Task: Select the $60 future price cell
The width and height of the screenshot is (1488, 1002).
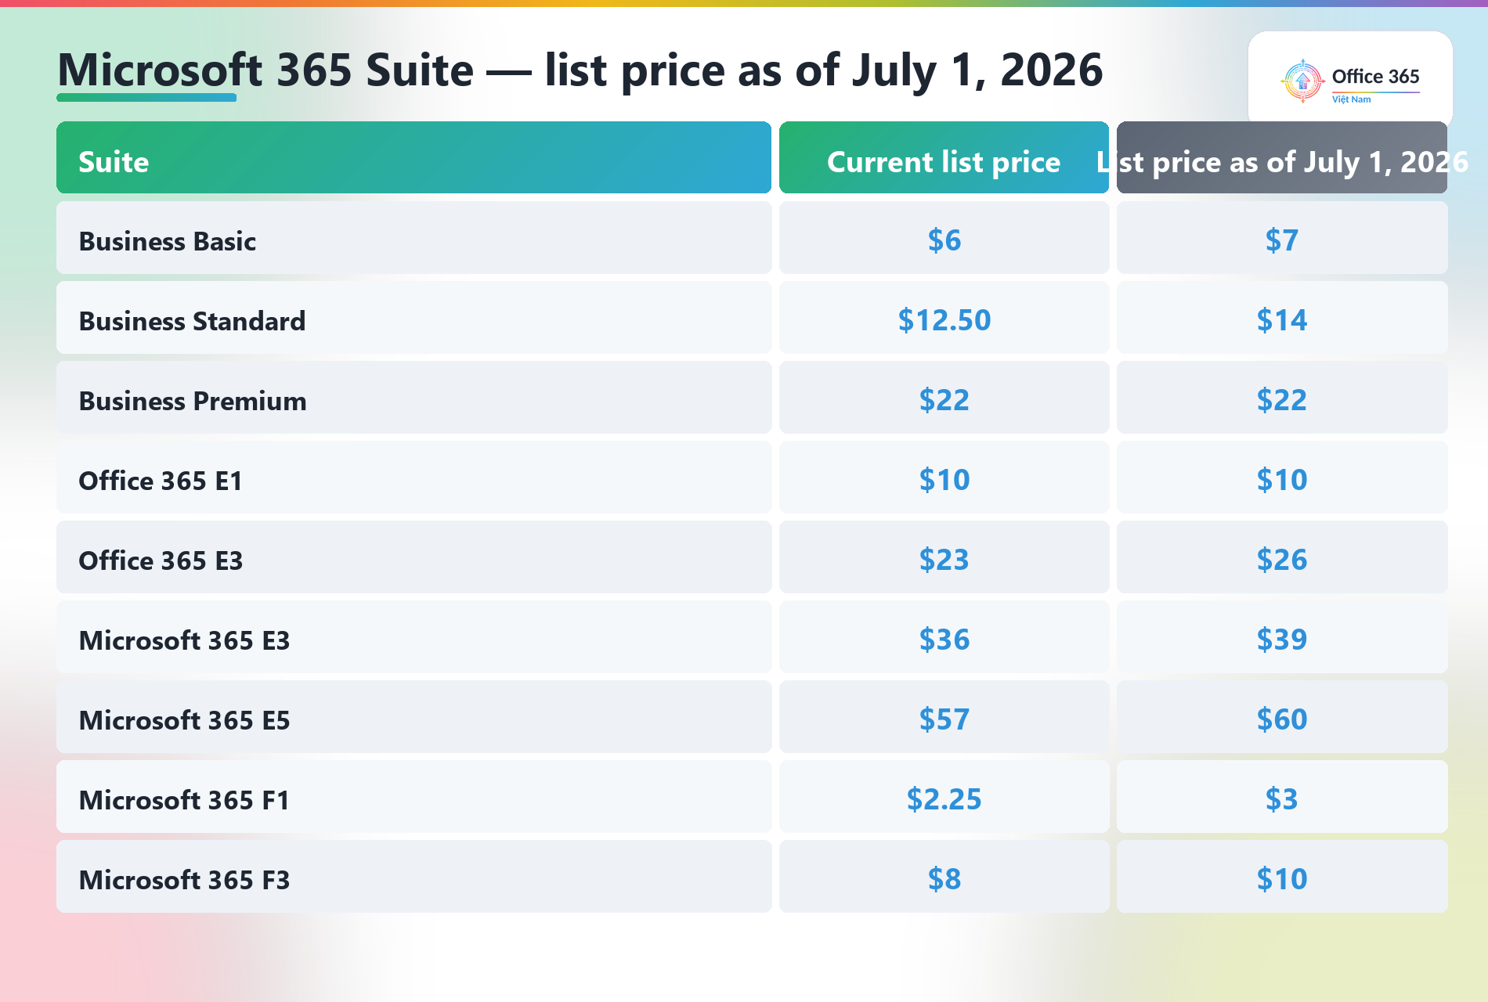Action: 1282,717
